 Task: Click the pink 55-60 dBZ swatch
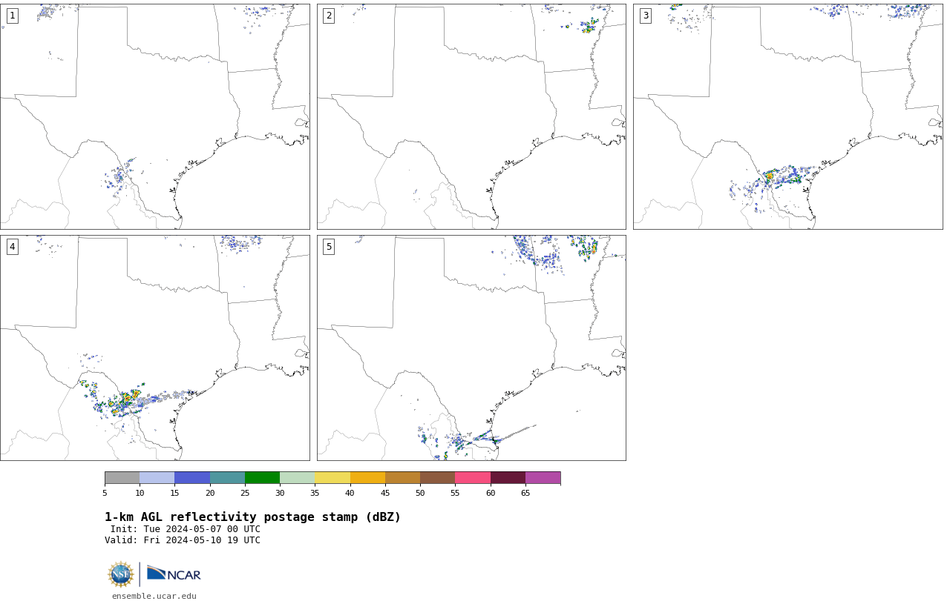pos(473,477)
